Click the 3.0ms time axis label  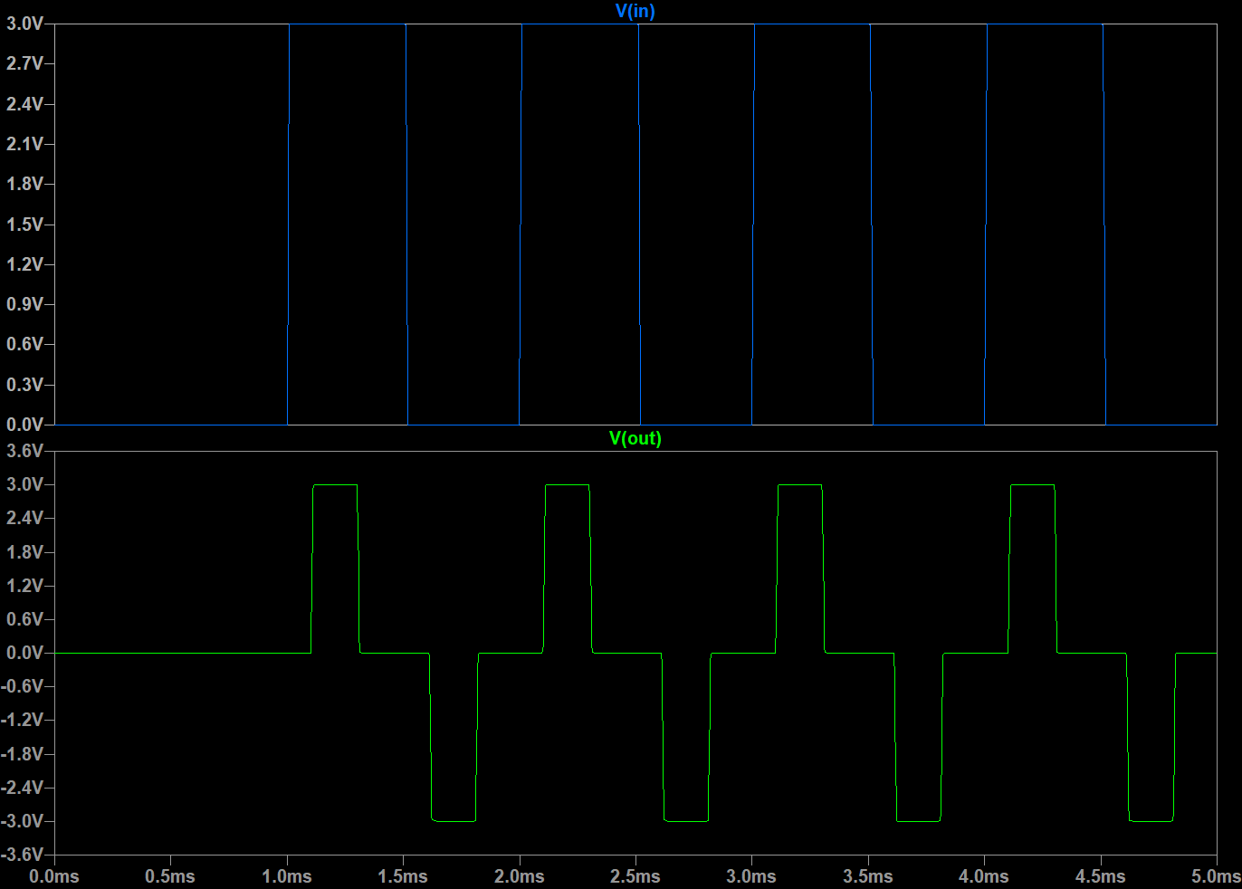pos(751,876)
